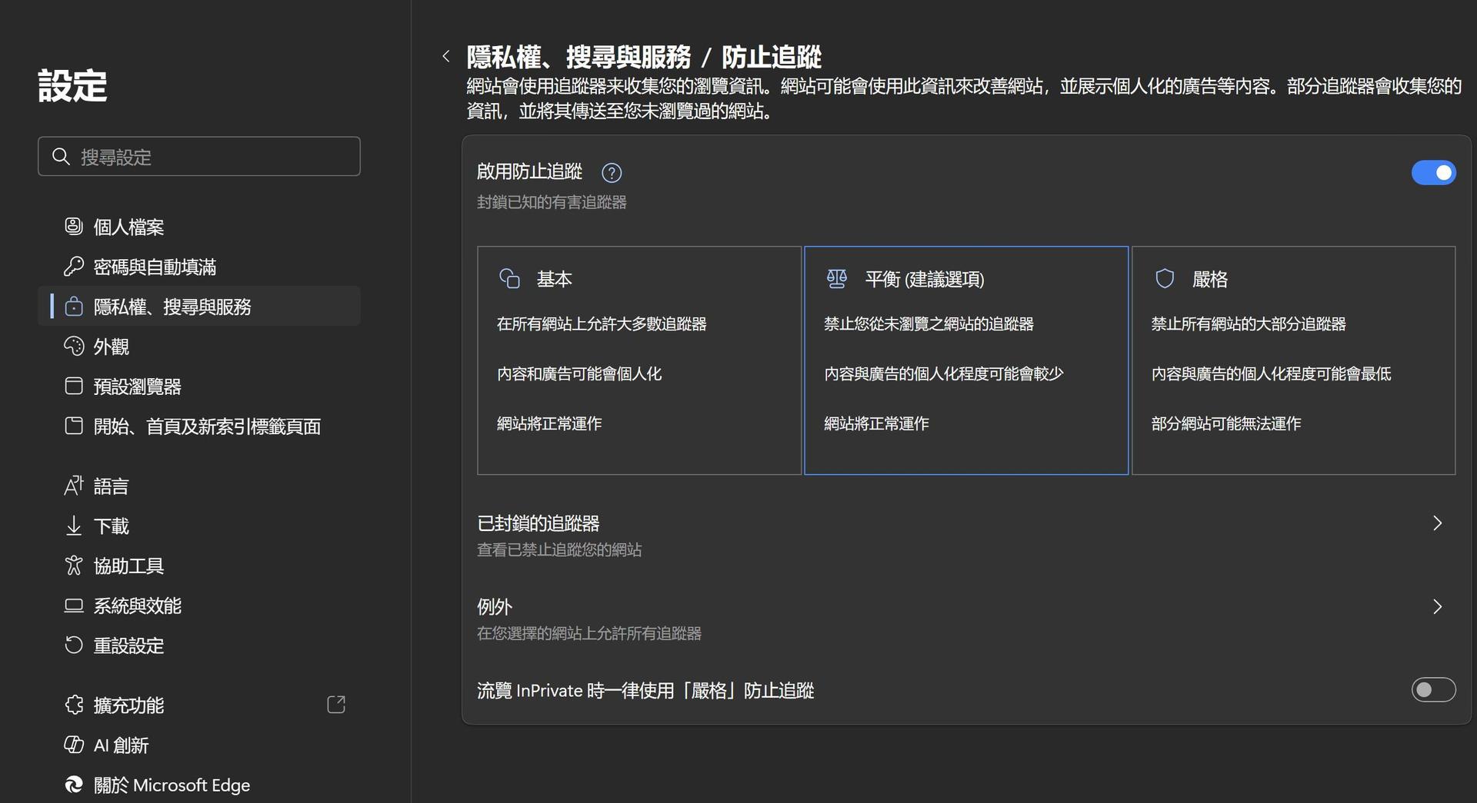This screenshot has width=1477, height=803.
Task: Click the Edge logo for 關於 Microsoft Edge
Action: click(74, 785)
